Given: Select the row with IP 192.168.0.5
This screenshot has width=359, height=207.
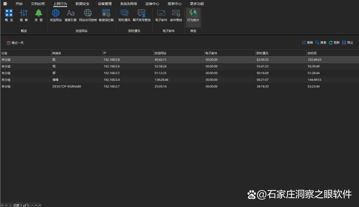Looking at the screenshot, I should coord(179,73).
